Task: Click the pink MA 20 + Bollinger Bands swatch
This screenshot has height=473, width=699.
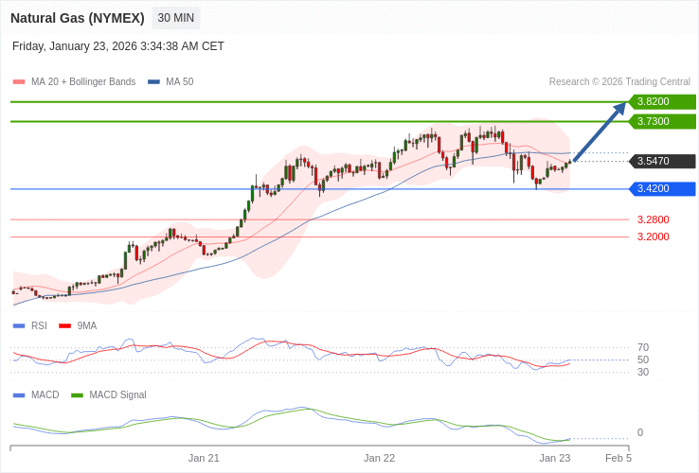Action: point(19,82)
